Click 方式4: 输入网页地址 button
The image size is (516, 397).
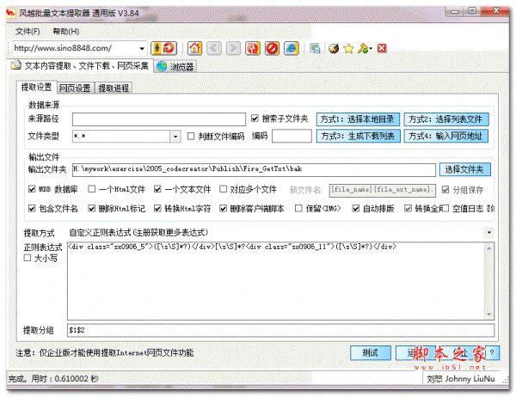[445, 136]
